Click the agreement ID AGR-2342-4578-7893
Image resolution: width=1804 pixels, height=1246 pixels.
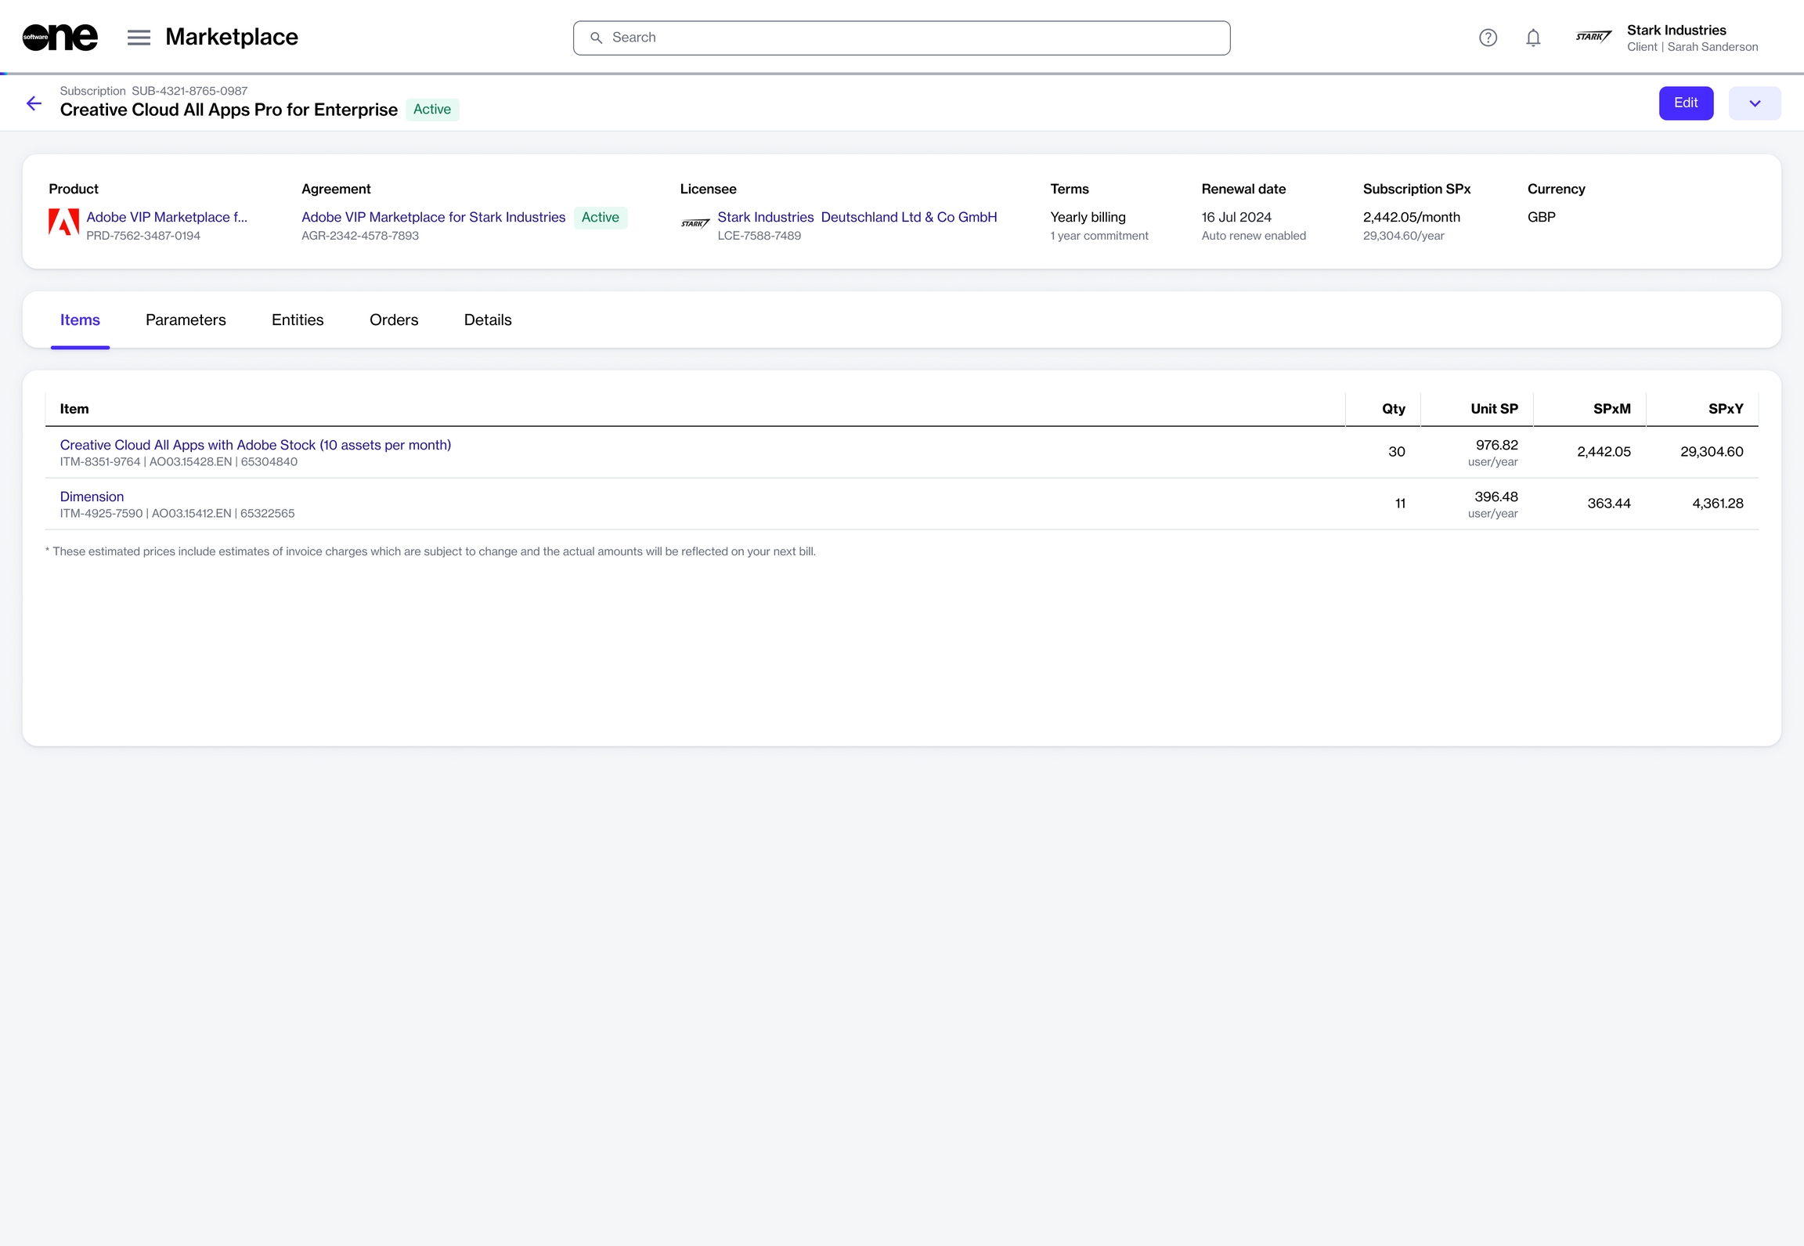pos(360,236)
